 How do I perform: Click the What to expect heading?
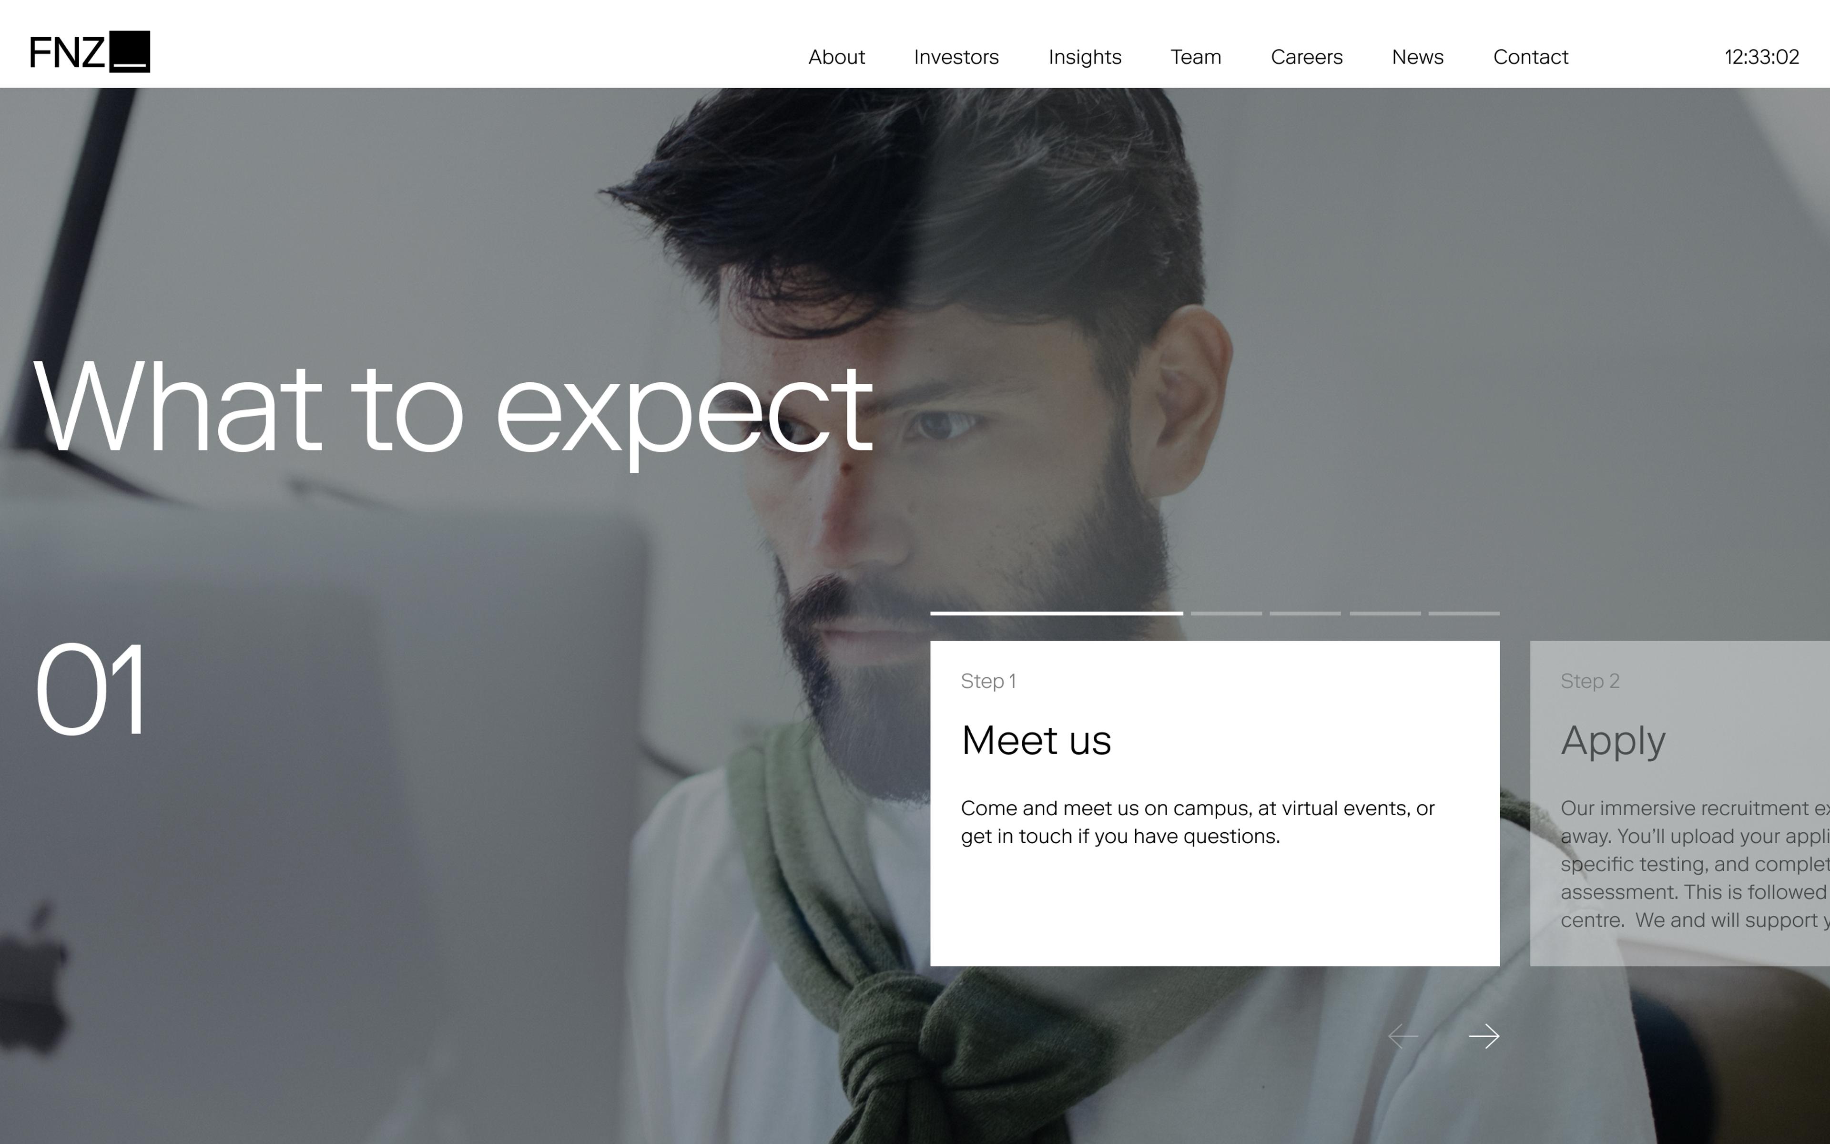(454, 410)
